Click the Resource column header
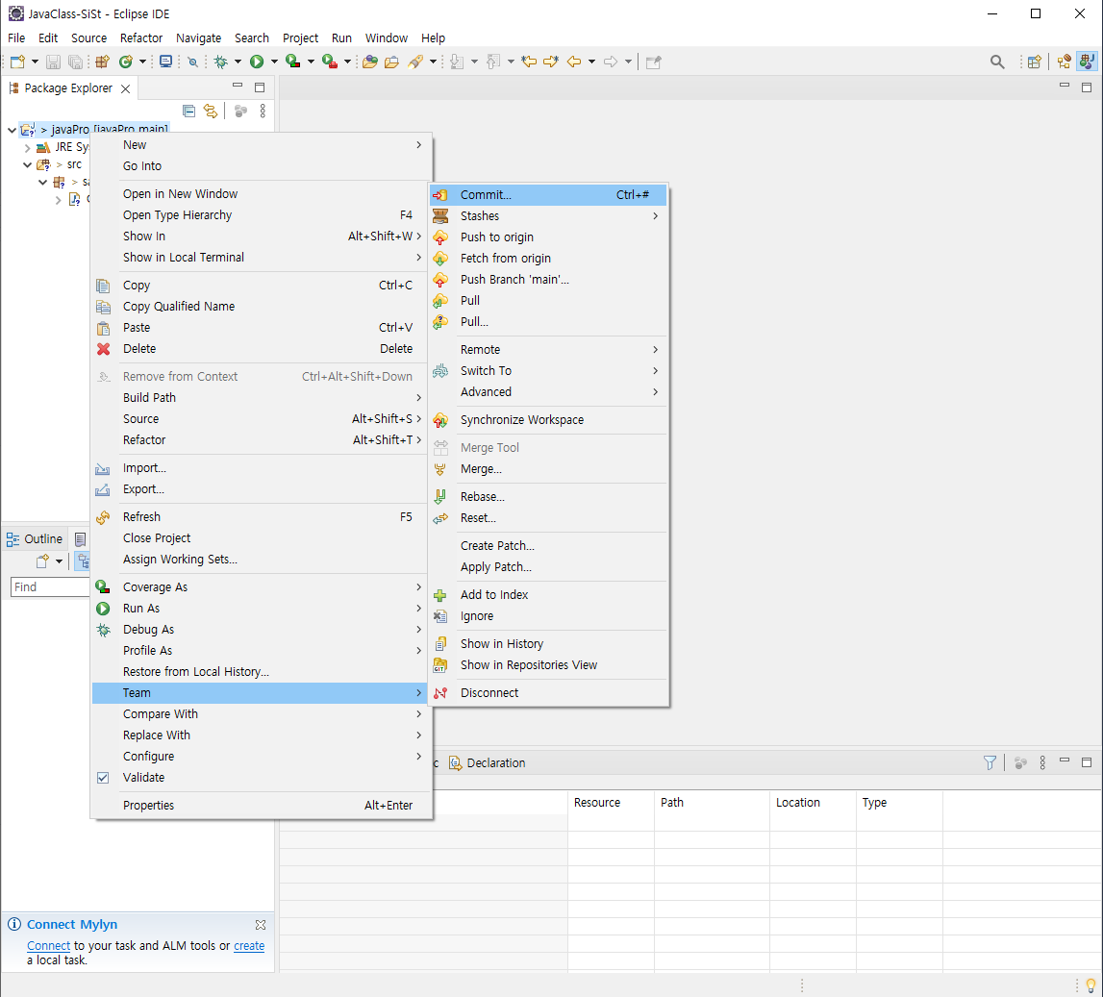The image size is (1103, 997). coord(611,802)
